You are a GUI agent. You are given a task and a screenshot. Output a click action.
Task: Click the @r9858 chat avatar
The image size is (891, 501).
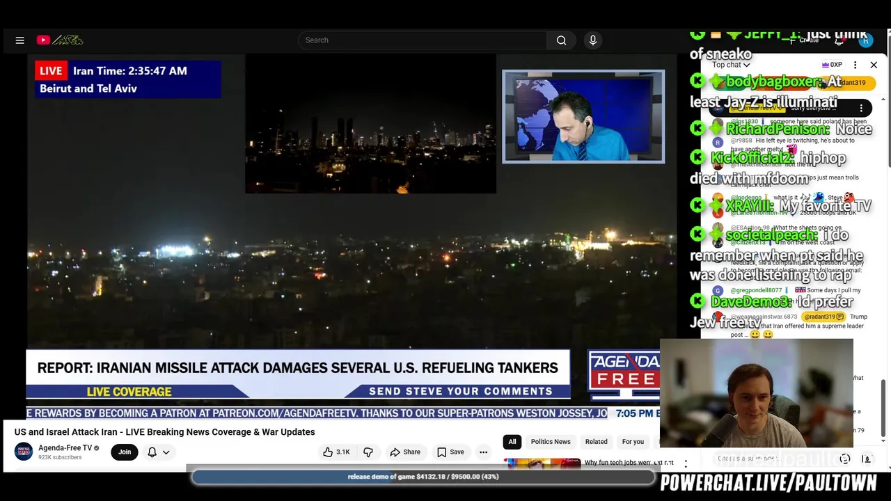(718, 142)
